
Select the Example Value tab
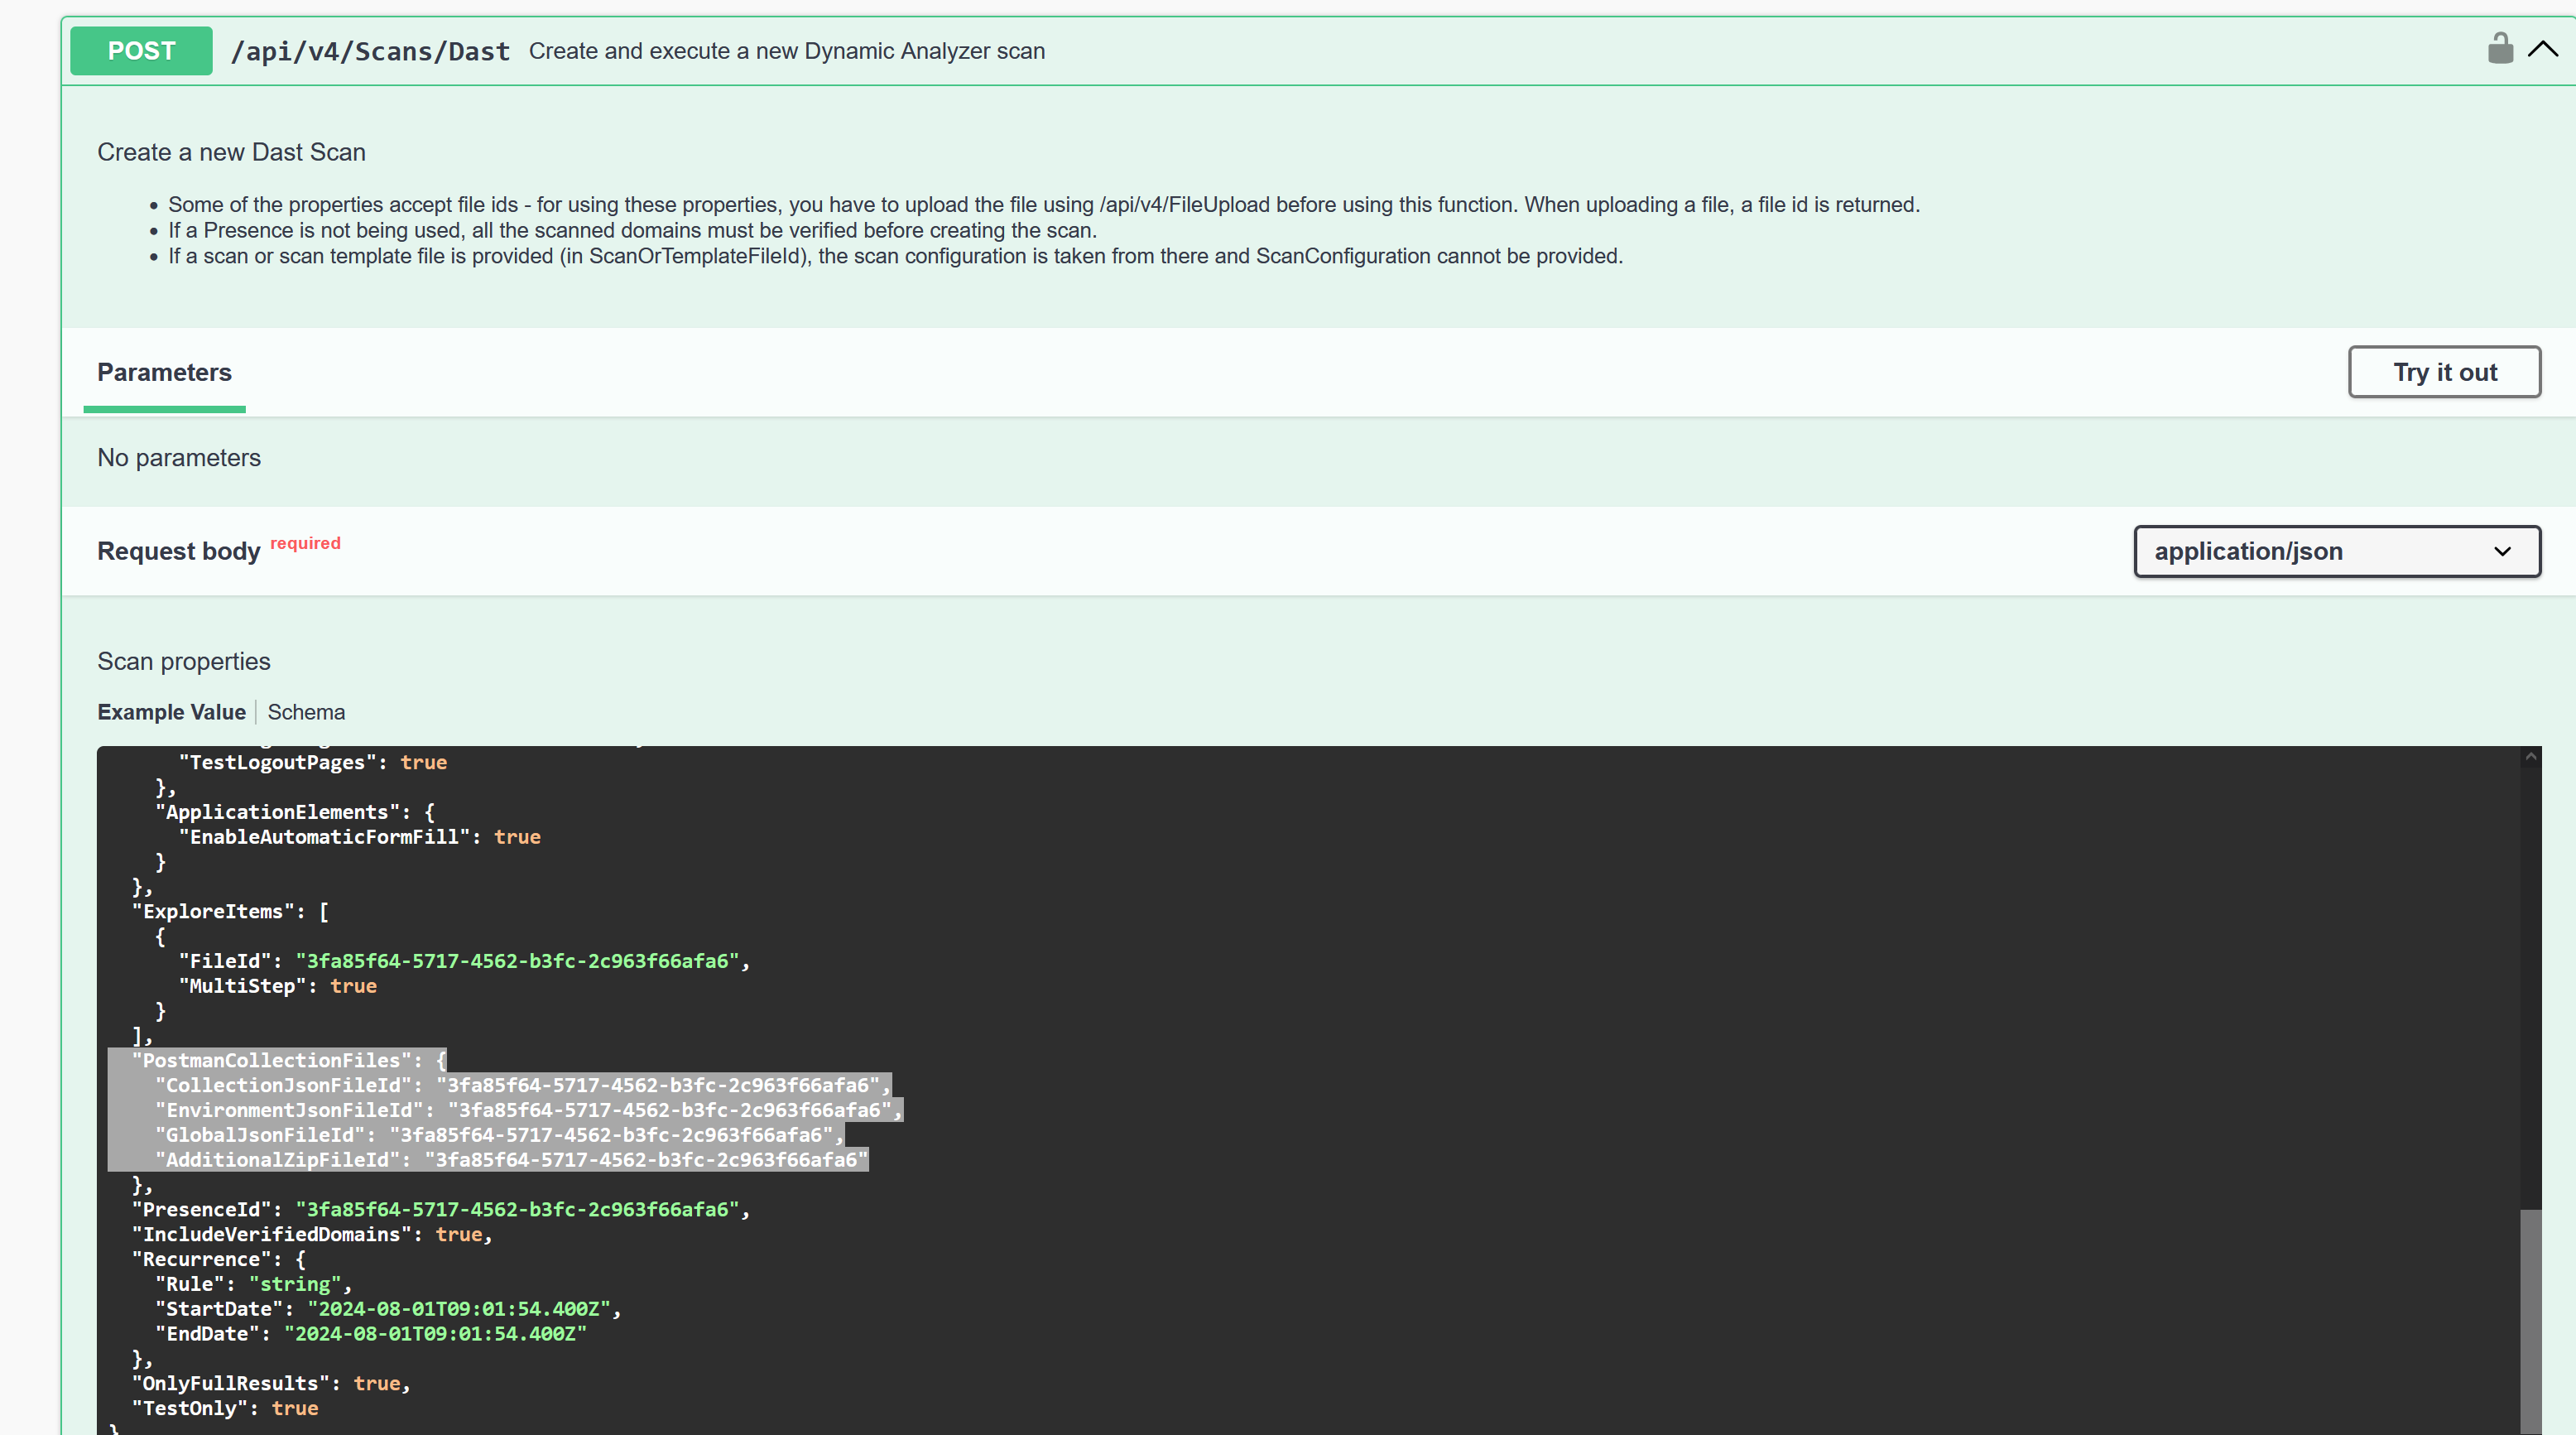pyautogui.click(x=171, y=712)
